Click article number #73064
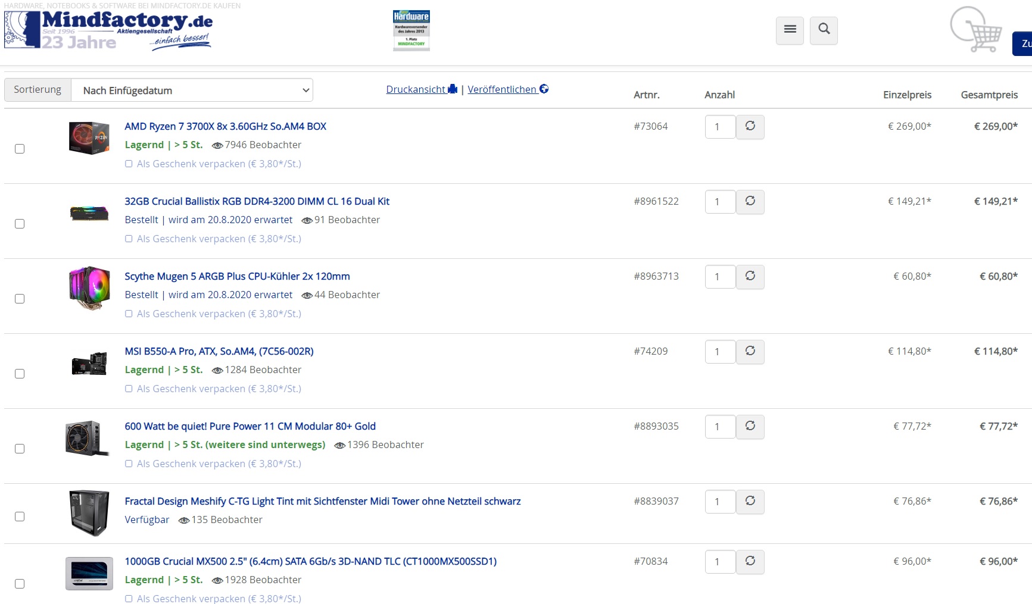The height and width of the screenshot is (604, 1032). tap(651, 126)
